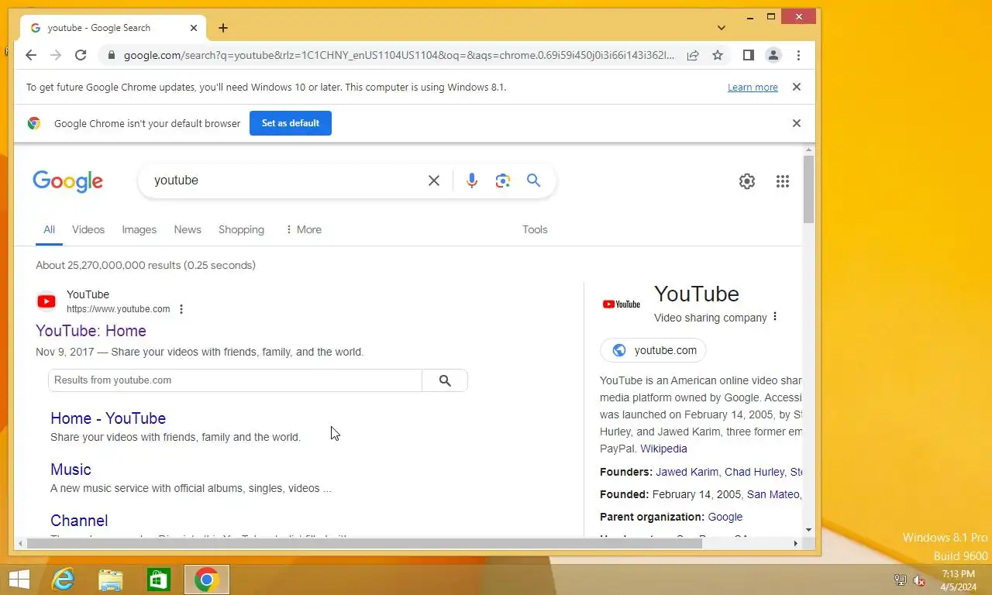The image size is (992, 595).
Task: Start voice search with microphone icon
Action: pos(472,181)
